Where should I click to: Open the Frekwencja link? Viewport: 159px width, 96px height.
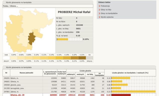pos(105,6)
